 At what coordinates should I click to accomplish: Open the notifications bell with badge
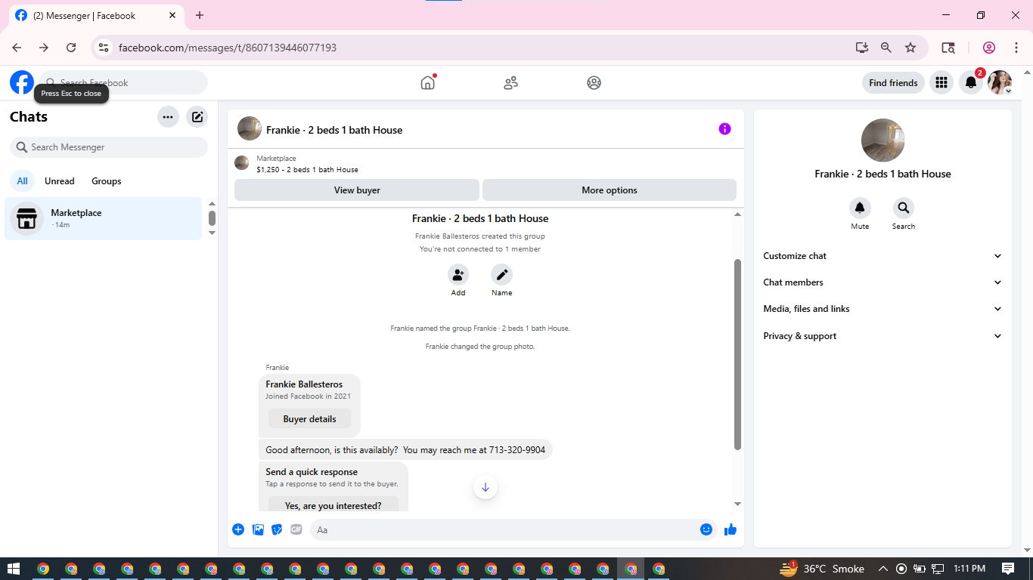tap(971, 82)
